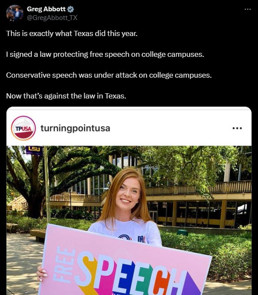Click 'Now that's against the law in Texas'
Screen dimensions: 258x295
[66, 96]
